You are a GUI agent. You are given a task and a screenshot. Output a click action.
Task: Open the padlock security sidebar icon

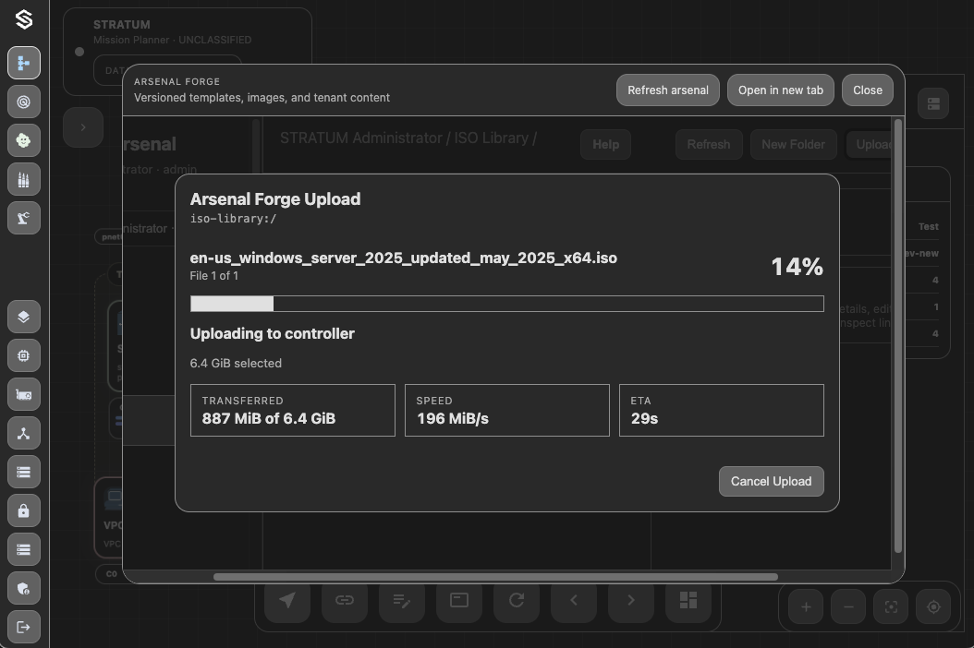(x=24, y=510)
